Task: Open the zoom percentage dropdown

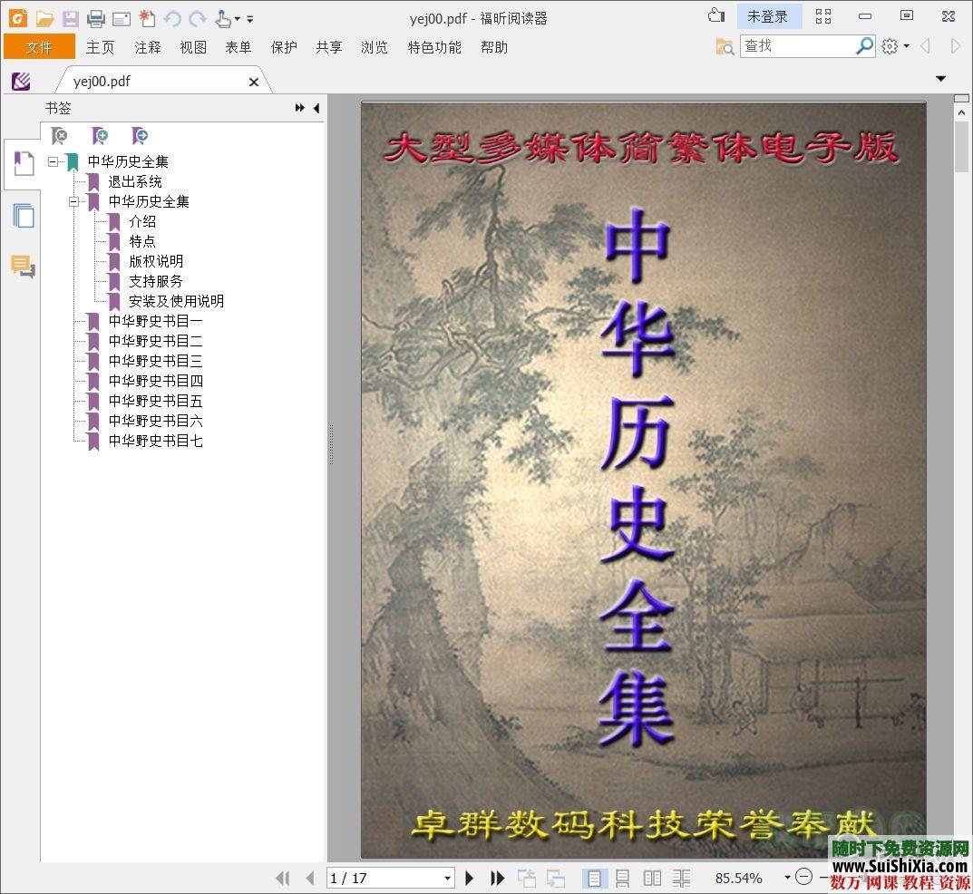Action: click(x=786, y=877)
